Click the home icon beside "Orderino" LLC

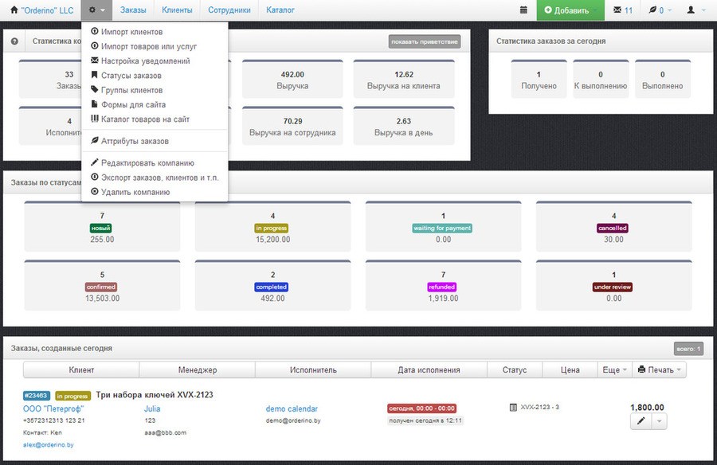tap(14, 10)
